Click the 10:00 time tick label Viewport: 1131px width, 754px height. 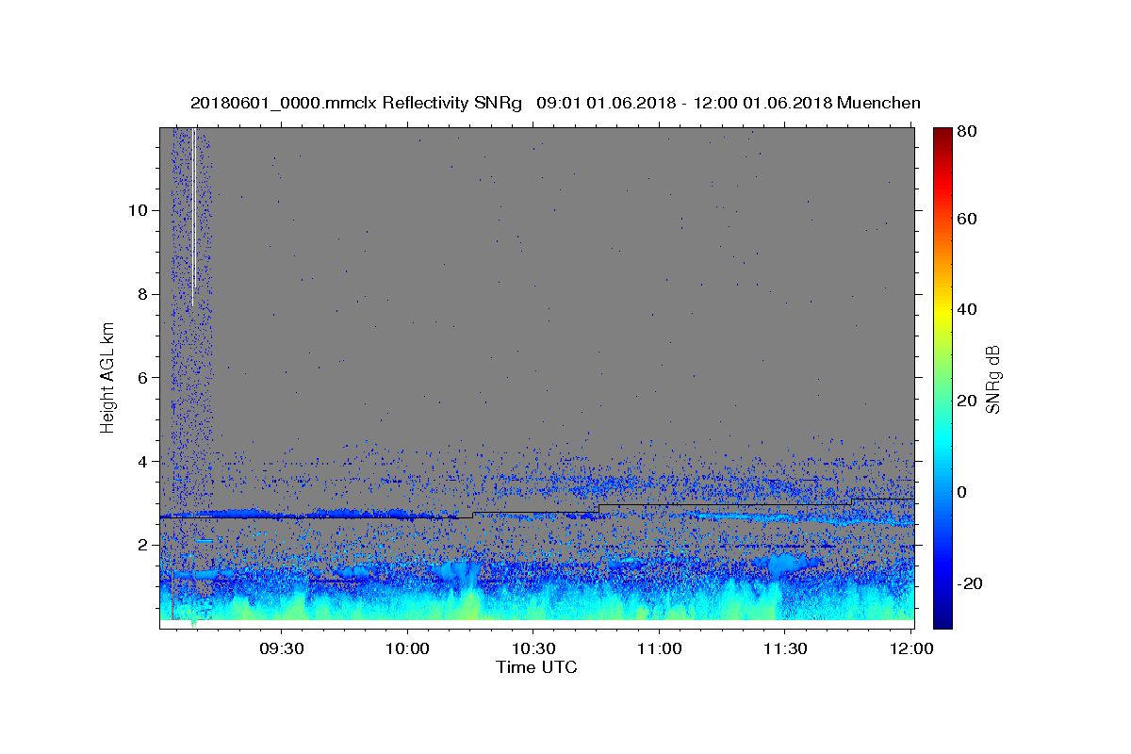407,648
